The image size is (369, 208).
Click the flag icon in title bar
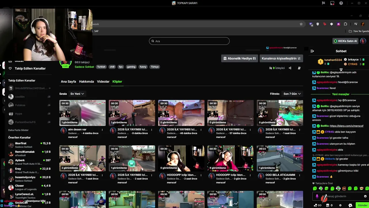[x=323, y=3]
